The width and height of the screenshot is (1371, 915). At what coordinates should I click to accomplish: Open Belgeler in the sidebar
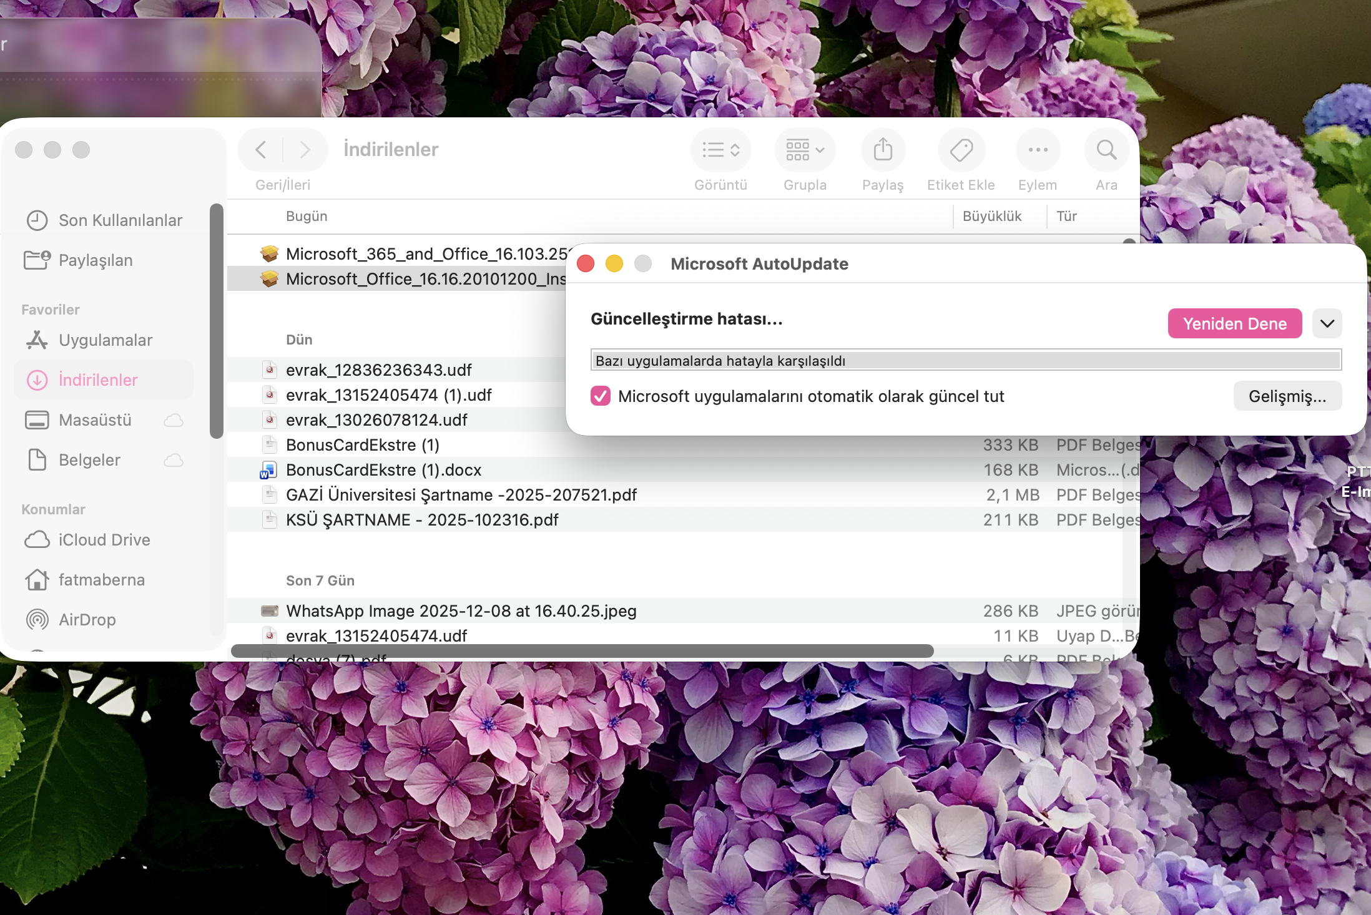104,460
